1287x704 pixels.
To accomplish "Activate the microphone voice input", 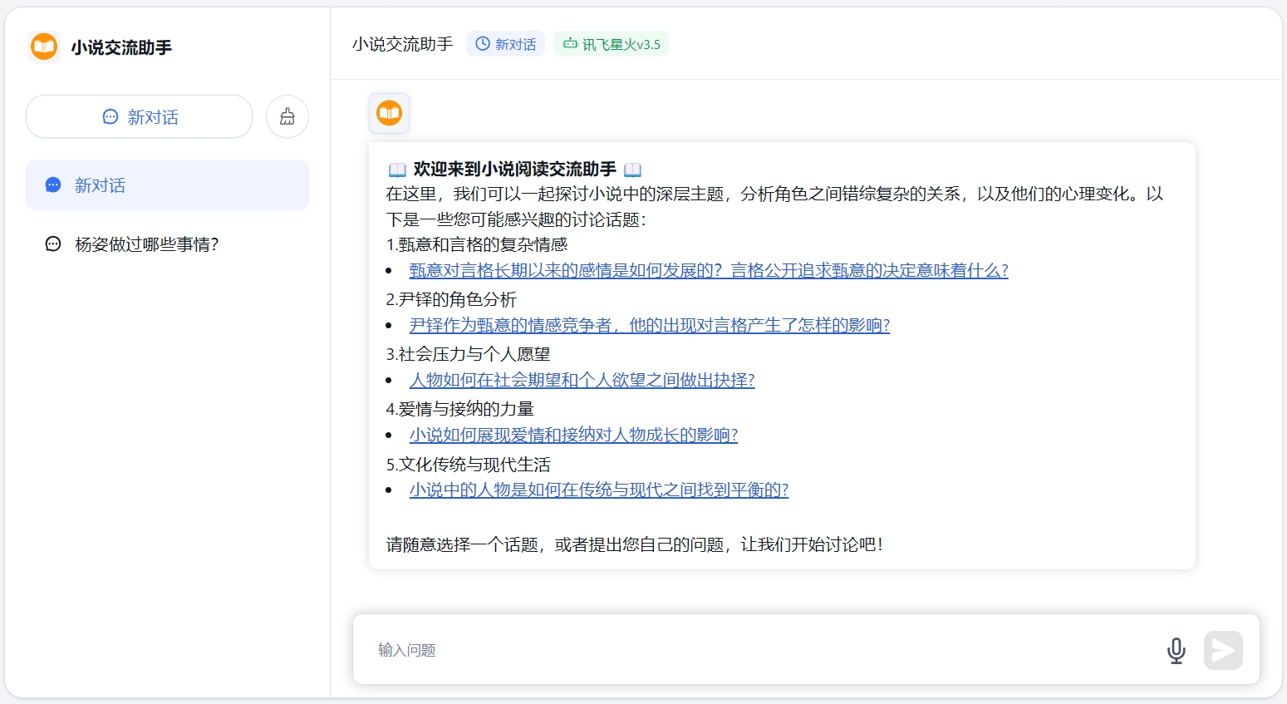I will (1176, 650).
